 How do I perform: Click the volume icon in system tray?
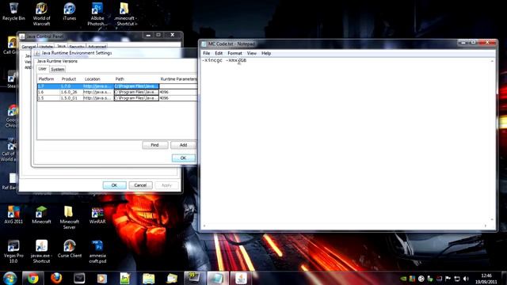coord(466,278)
